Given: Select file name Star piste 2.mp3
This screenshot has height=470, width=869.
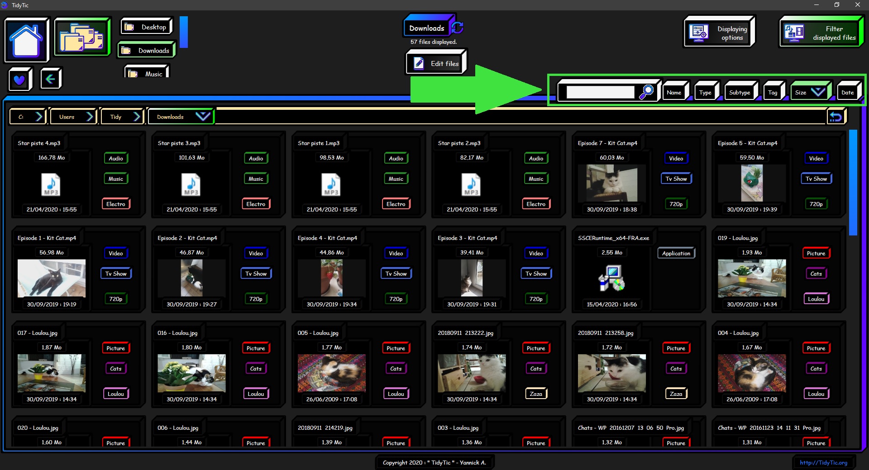Looking at the screenshot, I should pyautogui.click(x=459, y=143).
